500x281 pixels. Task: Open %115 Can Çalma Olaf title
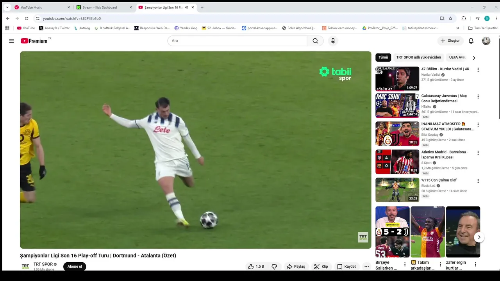(439, 180)
